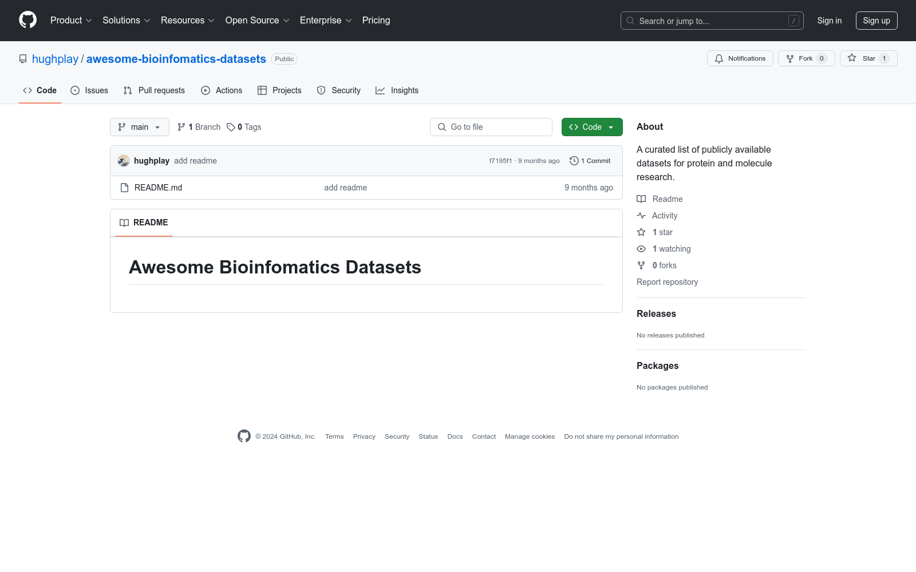The width and height of the screenshot is (916, 572).
Task: Click the search icon in Go to file
Action: coord(442,127)
